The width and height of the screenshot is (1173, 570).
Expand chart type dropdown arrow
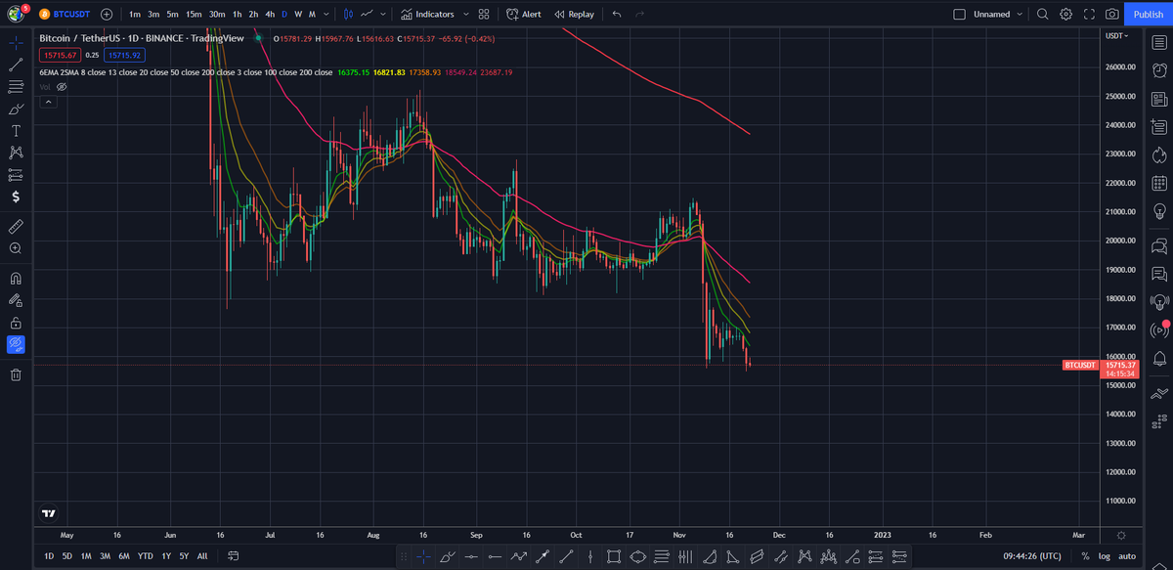tap(382, 15)
